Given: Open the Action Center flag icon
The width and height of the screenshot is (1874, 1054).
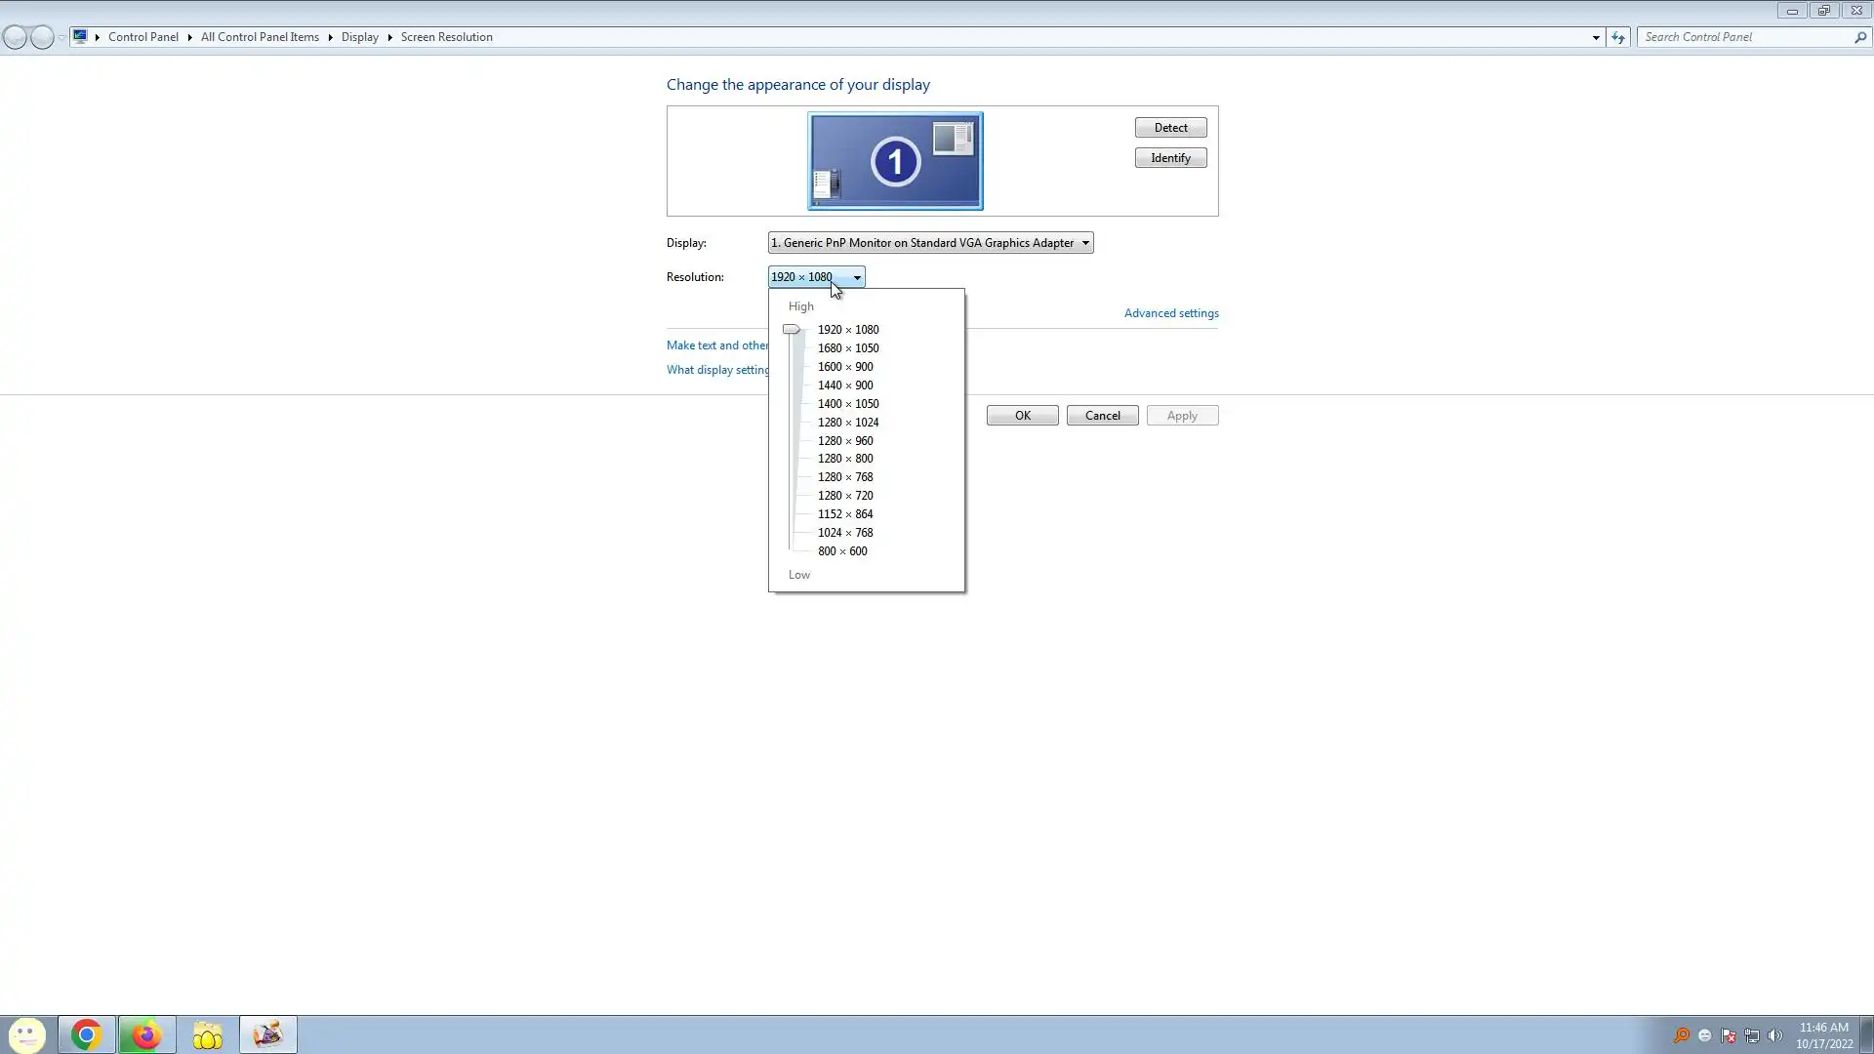Looking at the screenshot, I should 1729,1035.
